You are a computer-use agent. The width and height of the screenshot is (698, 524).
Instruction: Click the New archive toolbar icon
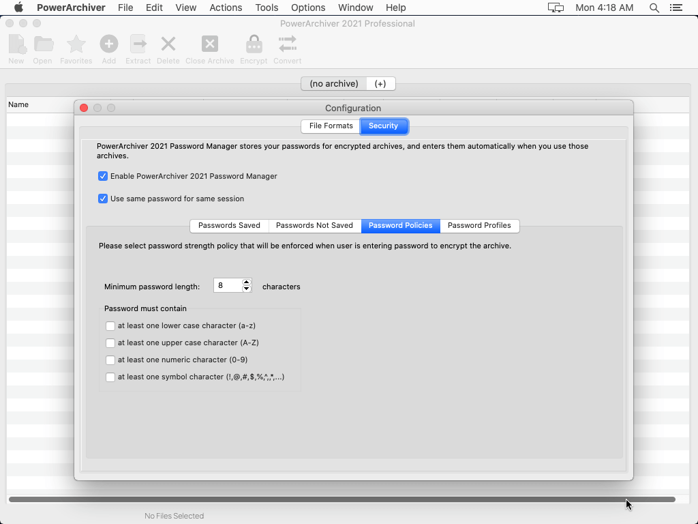pyautogui.click(x=16, y=44)
